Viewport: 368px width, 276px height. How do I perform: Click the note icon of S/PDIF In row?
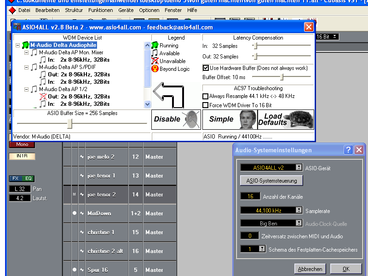pyautogui.click(x=43, y=82)
